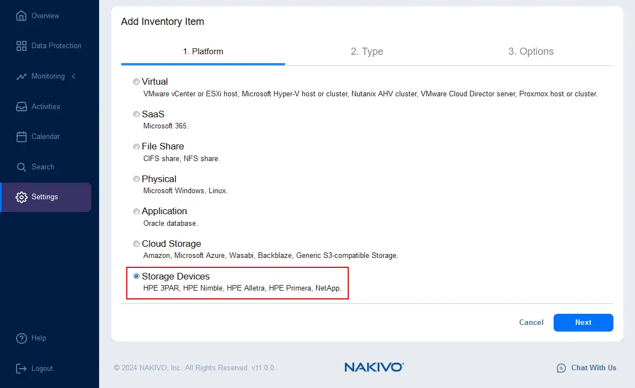
Task: Click the HPE 3PAR storage description text
Action: coord(242,288)
